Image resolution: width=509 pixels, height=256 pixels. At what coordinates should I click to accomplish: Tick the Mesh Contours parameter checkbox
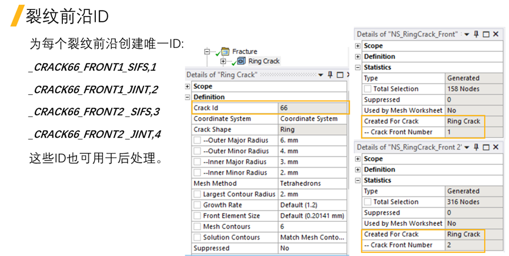197,227
